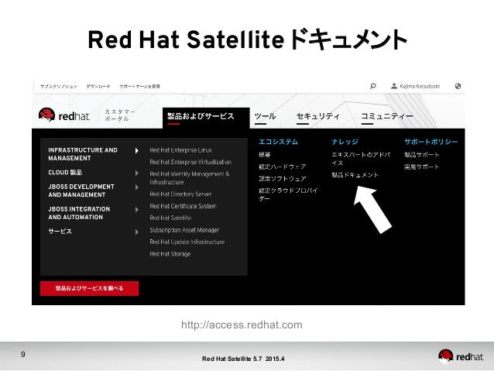Image resolution: width=494 pixels, height=371 pixels.
Task: Open 認定クラウドプロバイダー link
Action: 288,194
